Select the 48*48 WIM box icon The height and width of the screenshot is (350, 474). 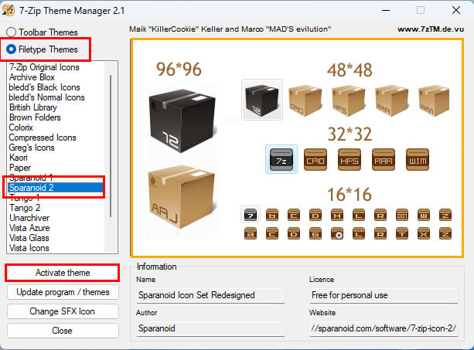click(x=434, y=100)
